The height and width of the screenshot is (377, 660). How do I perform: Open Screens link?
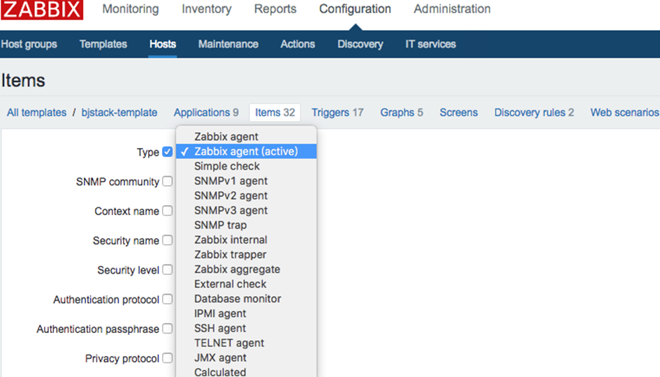point(459,113)
